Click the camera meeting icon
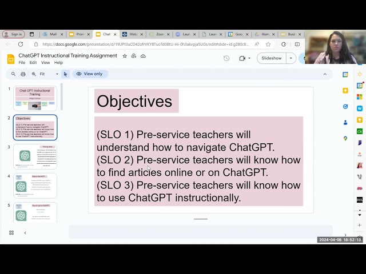Screen dimensions: 366x274 point(242,58)
